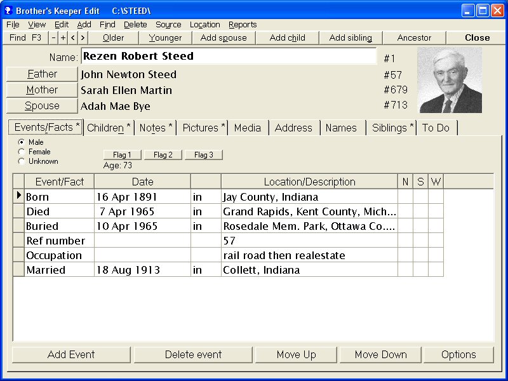Select the Female radio button
Image resolution: width=508 pixels, height=381 pixels.
22,152
